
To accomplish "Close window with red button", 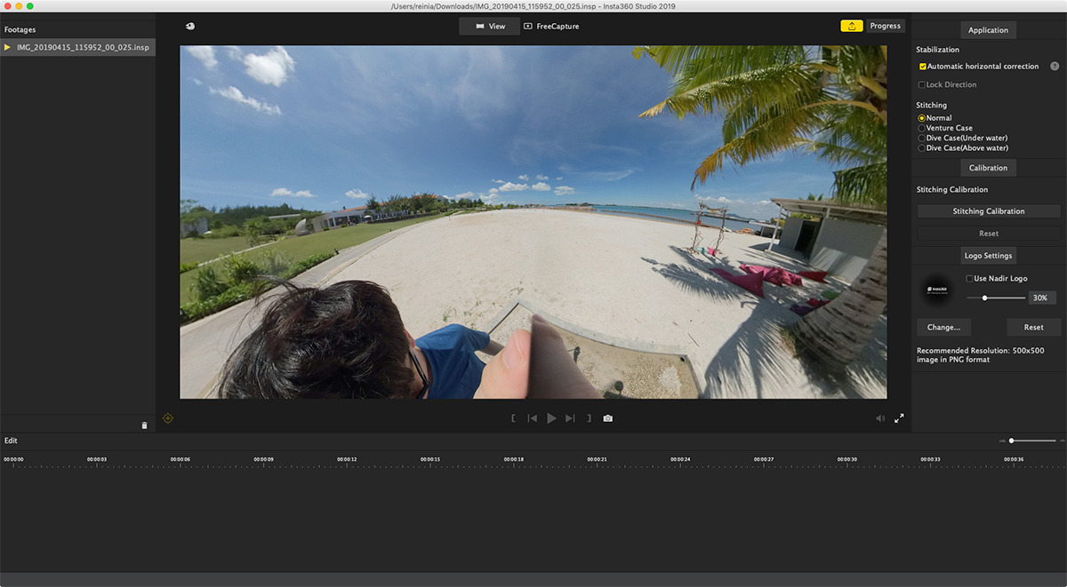I will pyautogui.click(x=8, y=6).
